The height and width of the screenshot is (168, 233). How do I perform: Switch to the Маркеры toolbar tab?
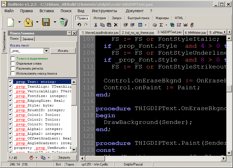point(162,18)
